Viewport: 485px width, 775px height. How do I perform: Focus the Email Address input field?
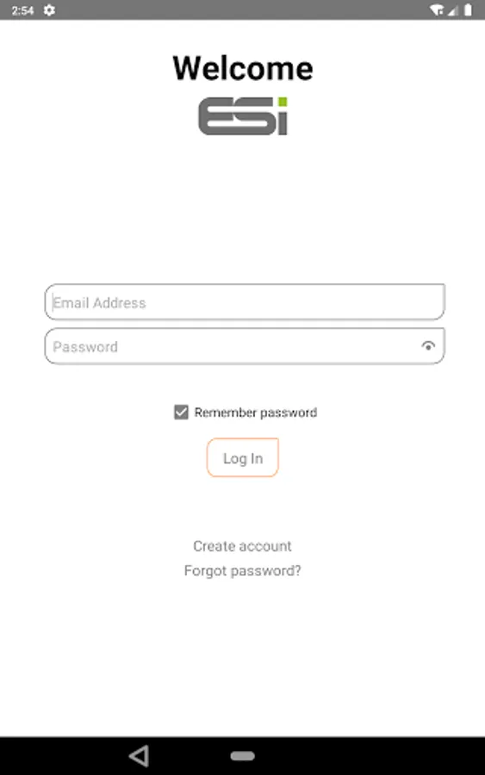[245, 302]
